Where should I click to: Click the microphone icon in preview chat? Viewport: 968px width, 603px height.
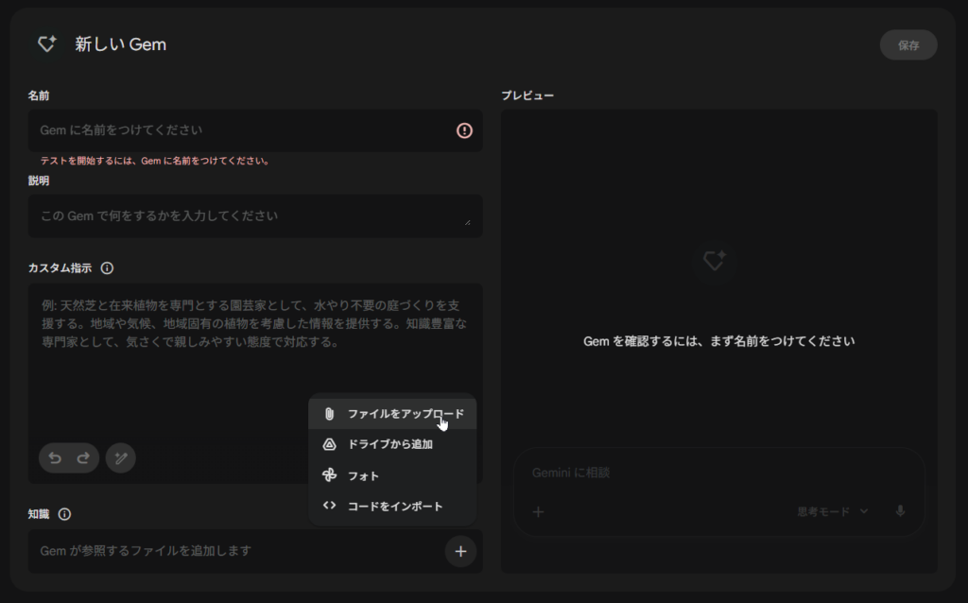click(x=900, y=511)
